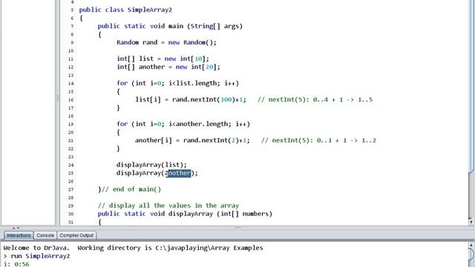
Task: Click the 'i<list.length' for loop header
Action: click(x=178, y=83)
